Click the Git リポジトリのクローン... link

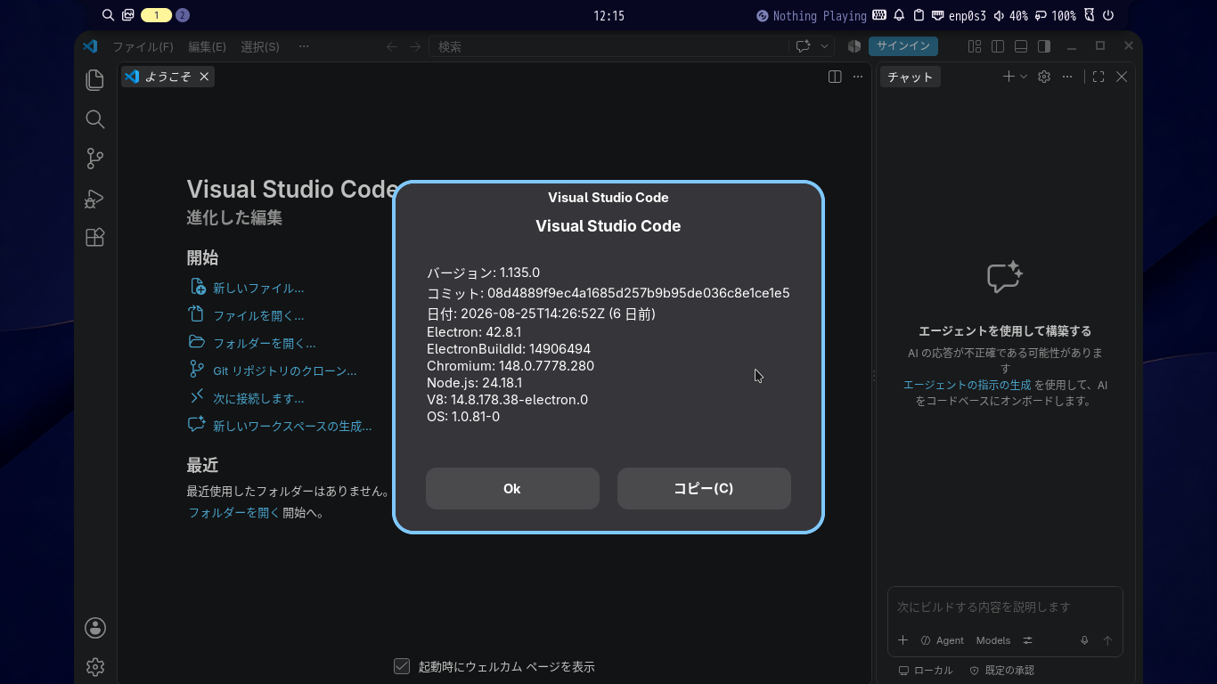coord(284,371)
